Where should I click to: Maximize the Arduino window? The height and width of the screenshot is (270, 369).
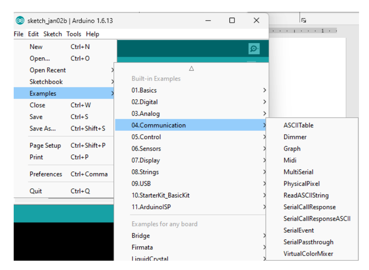click(x=232, y=21)
